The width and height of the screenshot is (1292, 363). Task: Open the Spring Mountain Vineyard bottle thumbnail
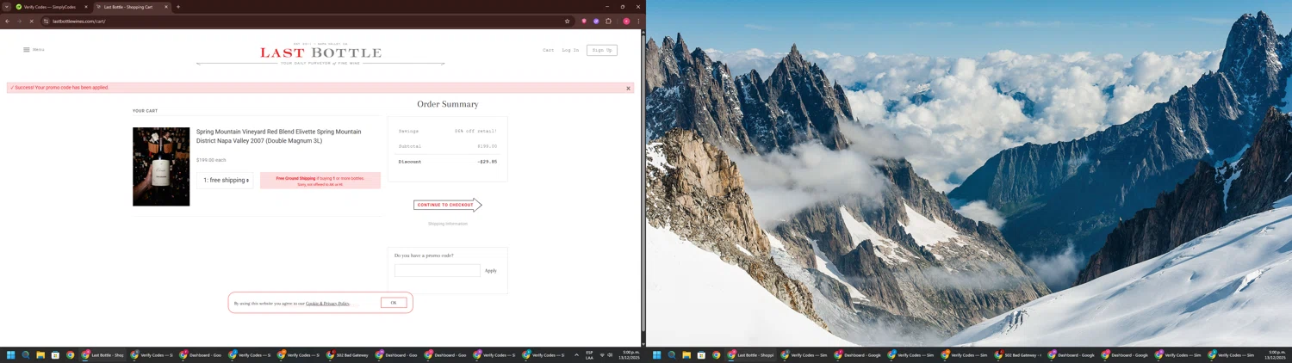click(x=161, y=167)
